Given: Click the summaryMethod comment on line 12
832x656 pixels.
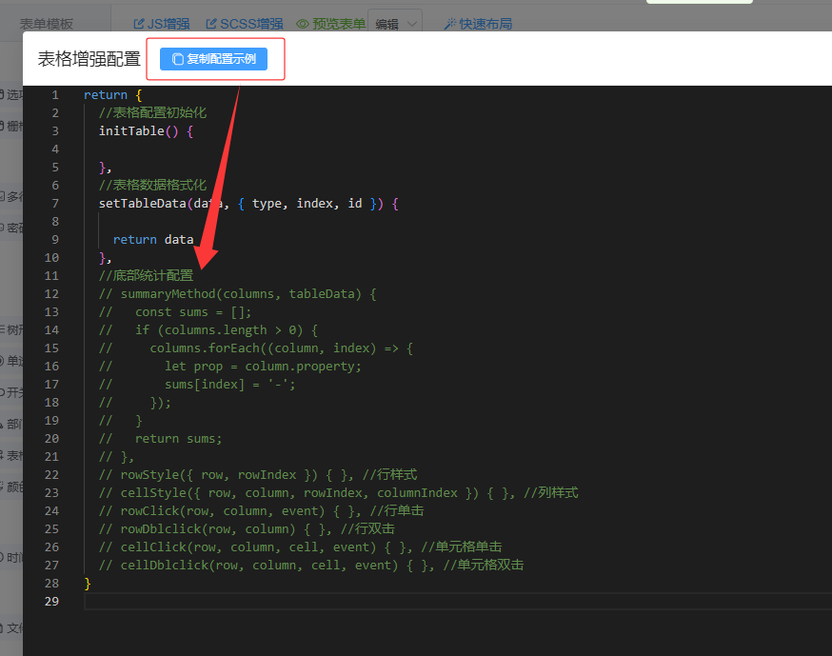Looking at the screenshot, I should click(x=238, y=294).
